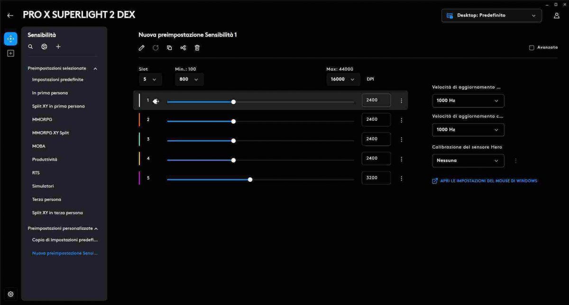Click the pencil rename preset icon

click(141, 48)
